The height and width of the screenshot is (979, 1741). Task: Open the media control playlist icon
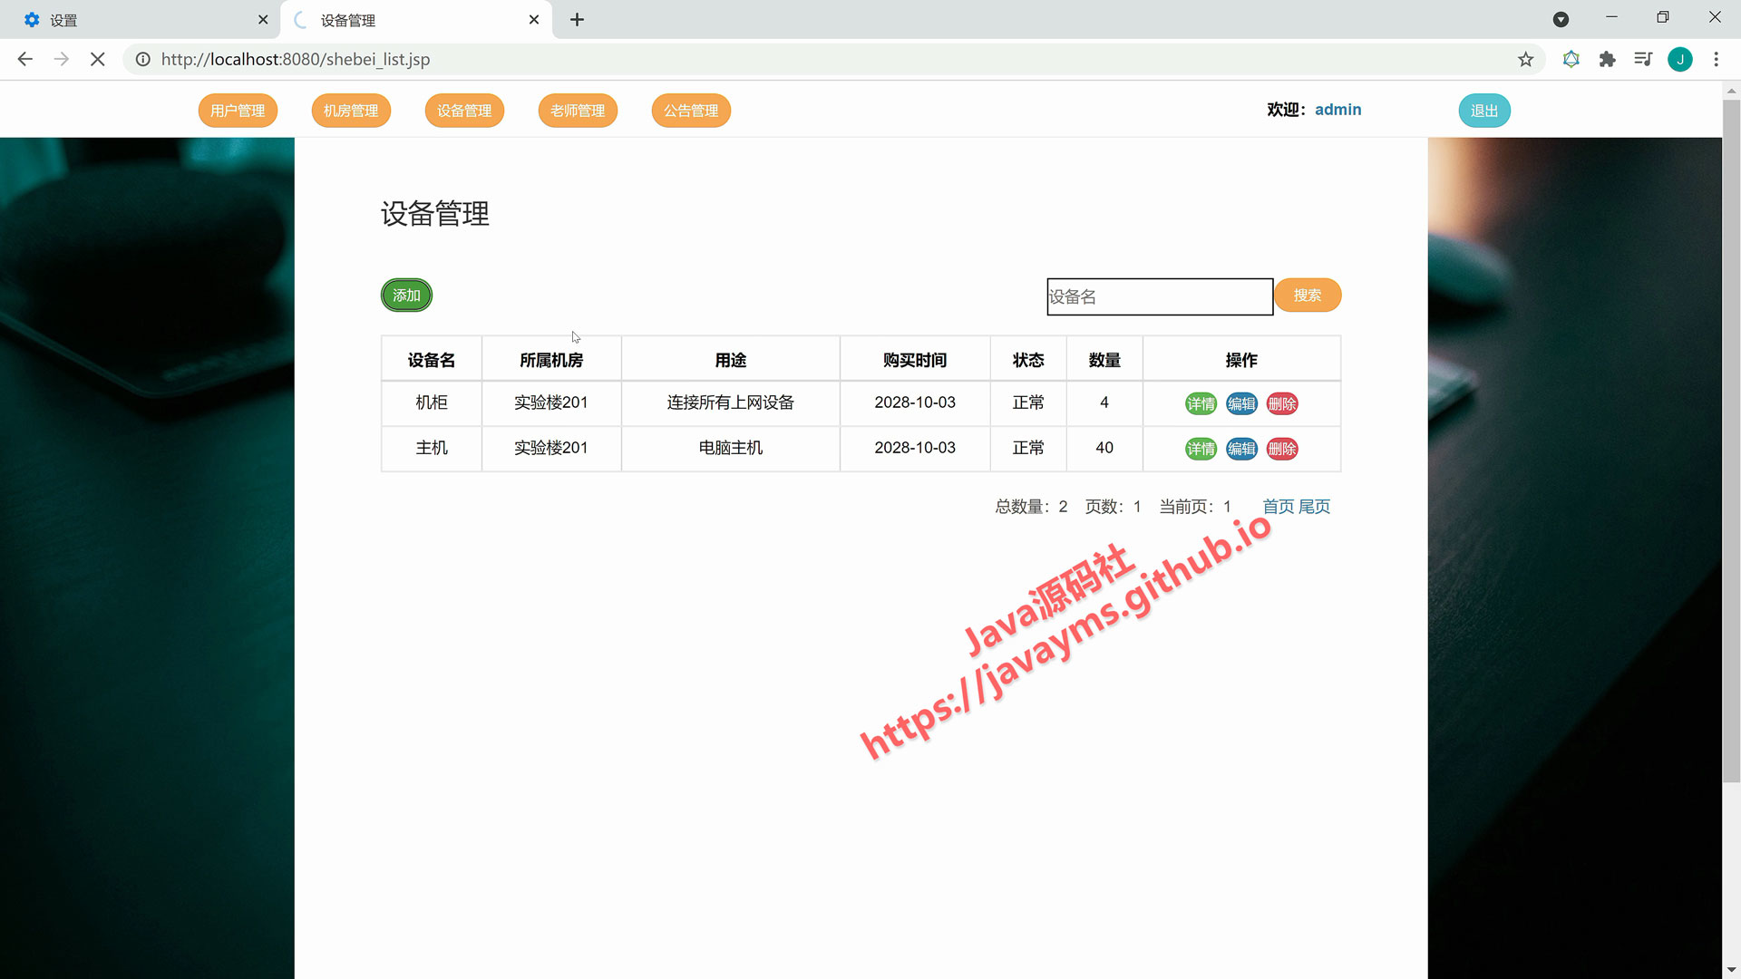point(1643,59)
